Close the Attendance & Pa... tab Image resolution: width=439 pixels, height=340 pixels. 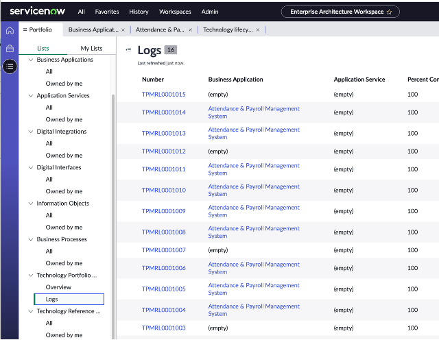(x=191, y=29)
